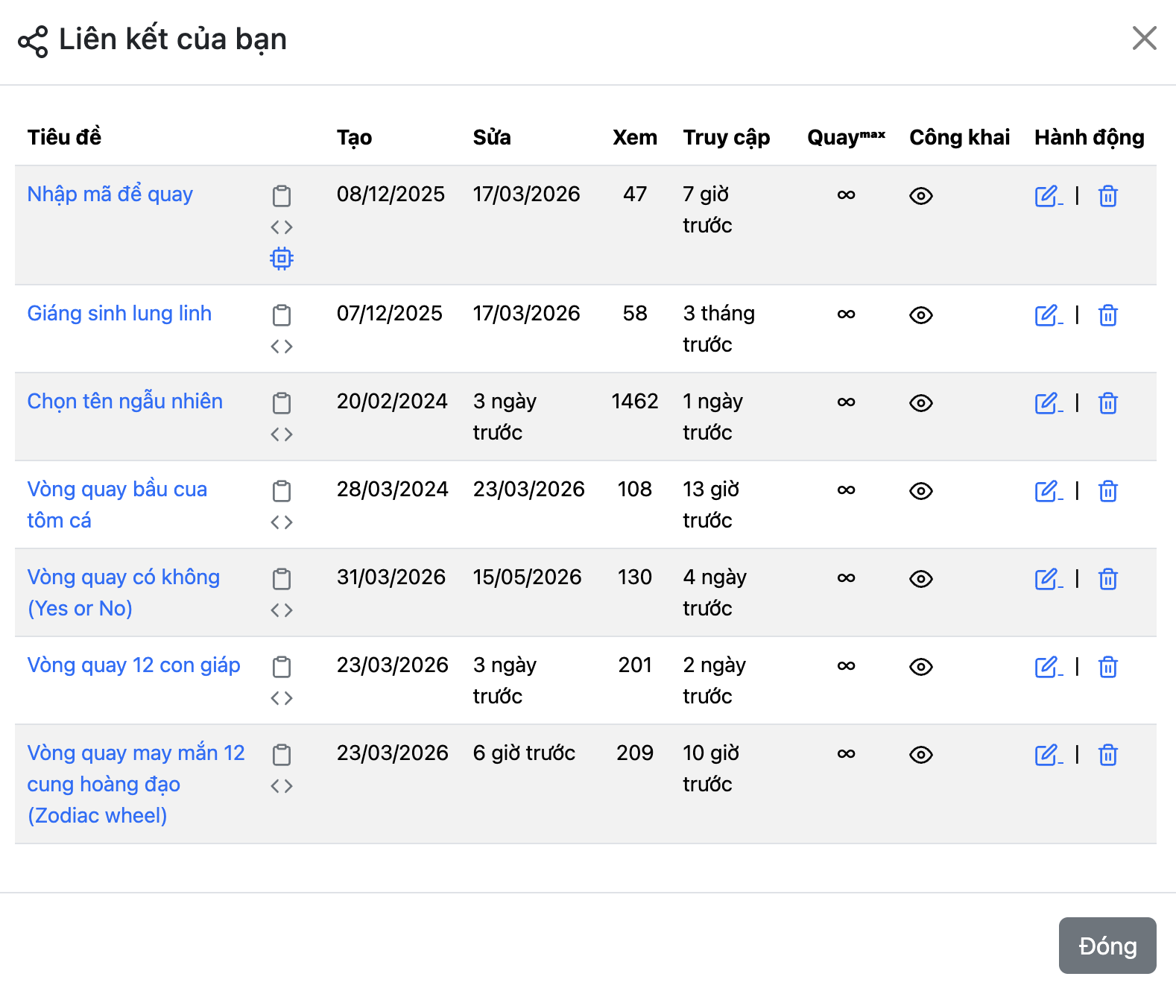
Task: Copy link for 'Giáng sinh lung linh'
Action: click(282, 315)
